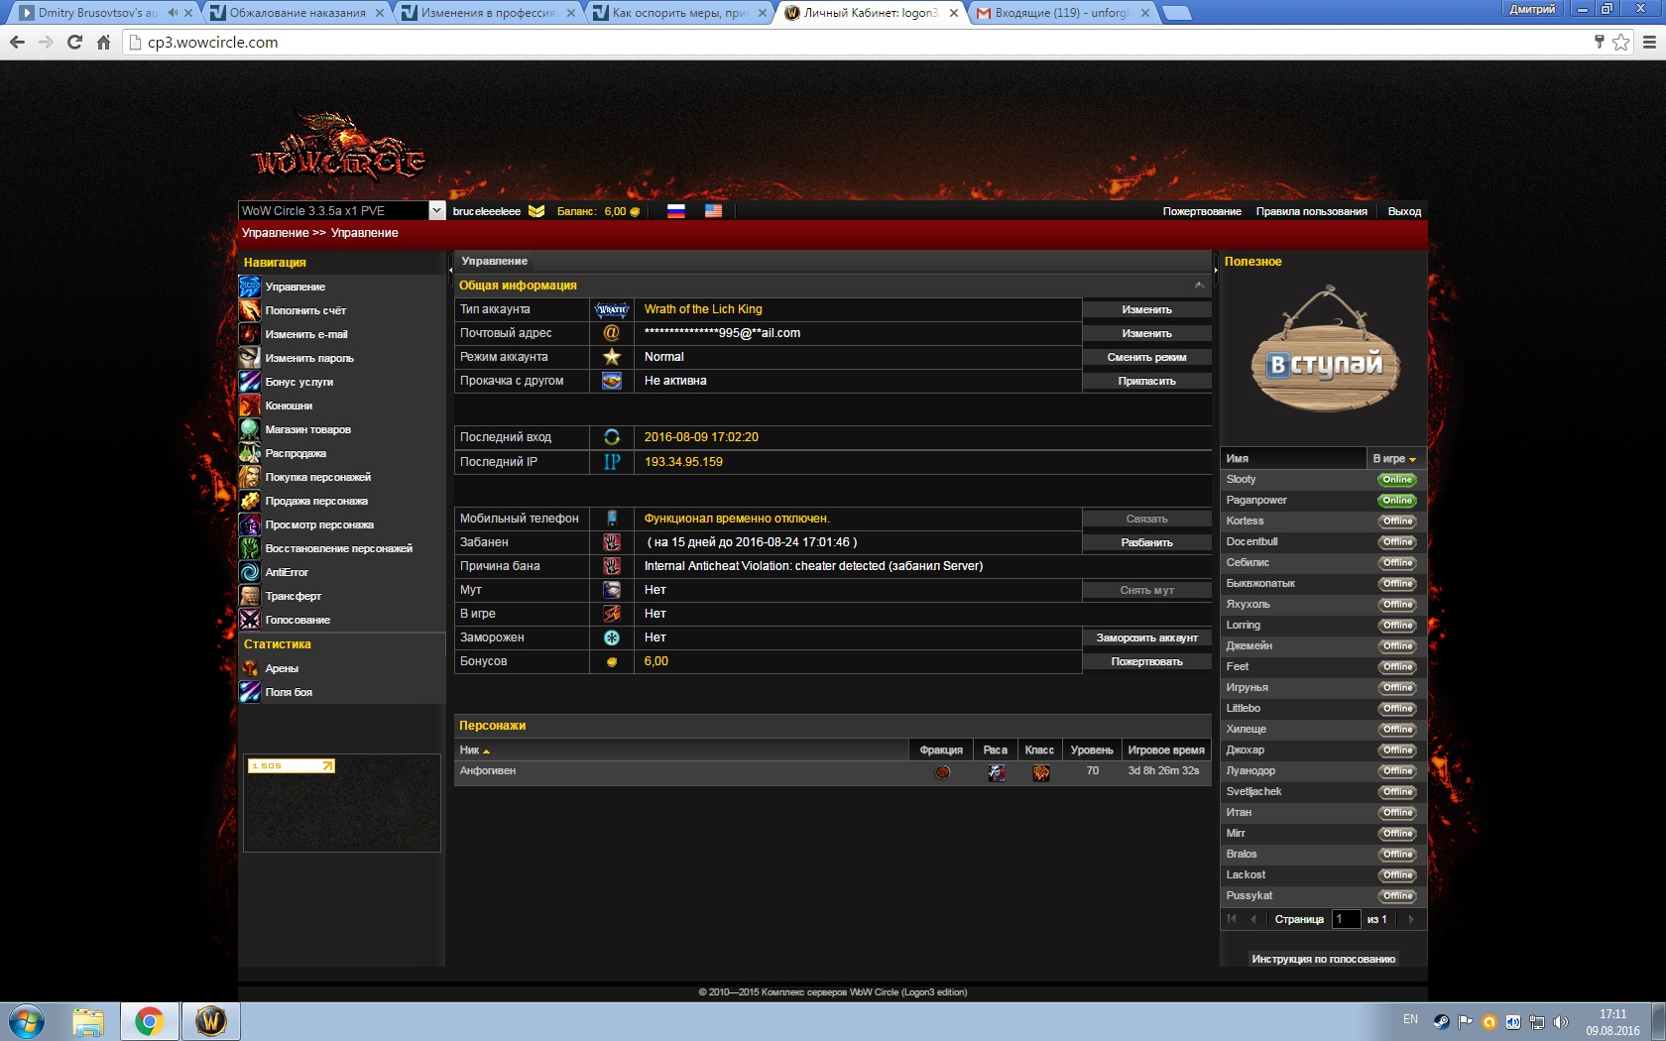Sort friends list by В игре column
The image size is (1666, 1041).
(1394, 459)
